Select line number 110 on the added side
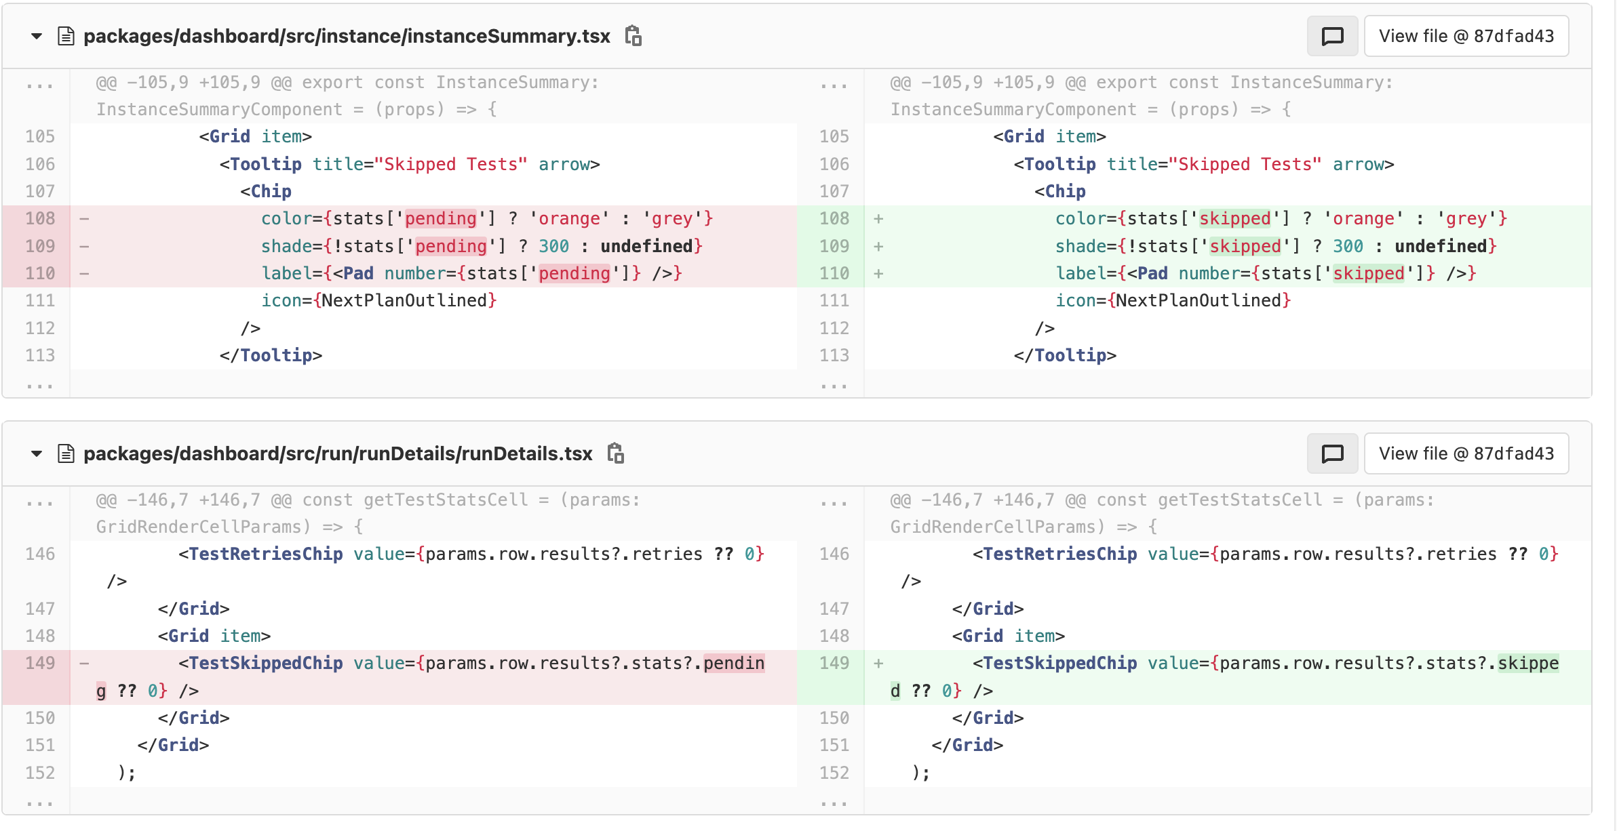 (x=834, y=273)
